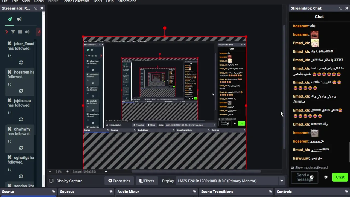
Task: Zoom in the preview with plus button
Action: (x=67, y=172)
